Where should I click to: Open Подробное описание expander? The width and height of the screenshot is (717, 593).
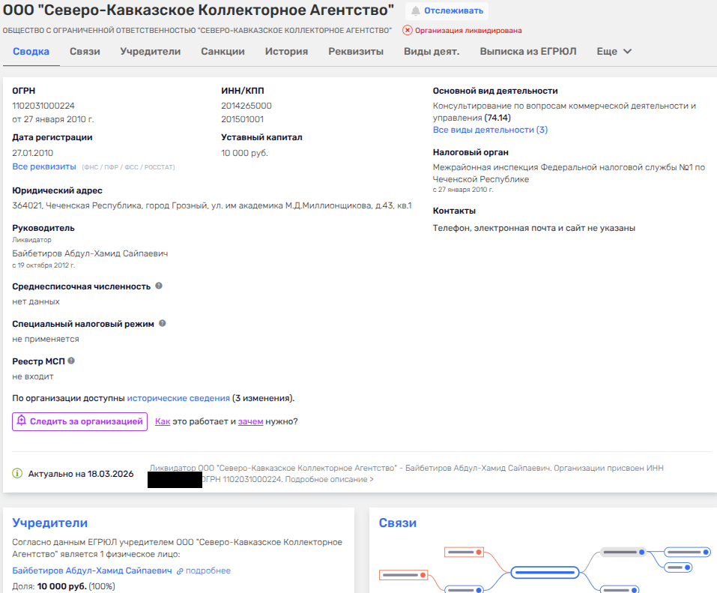click(329, 479)
